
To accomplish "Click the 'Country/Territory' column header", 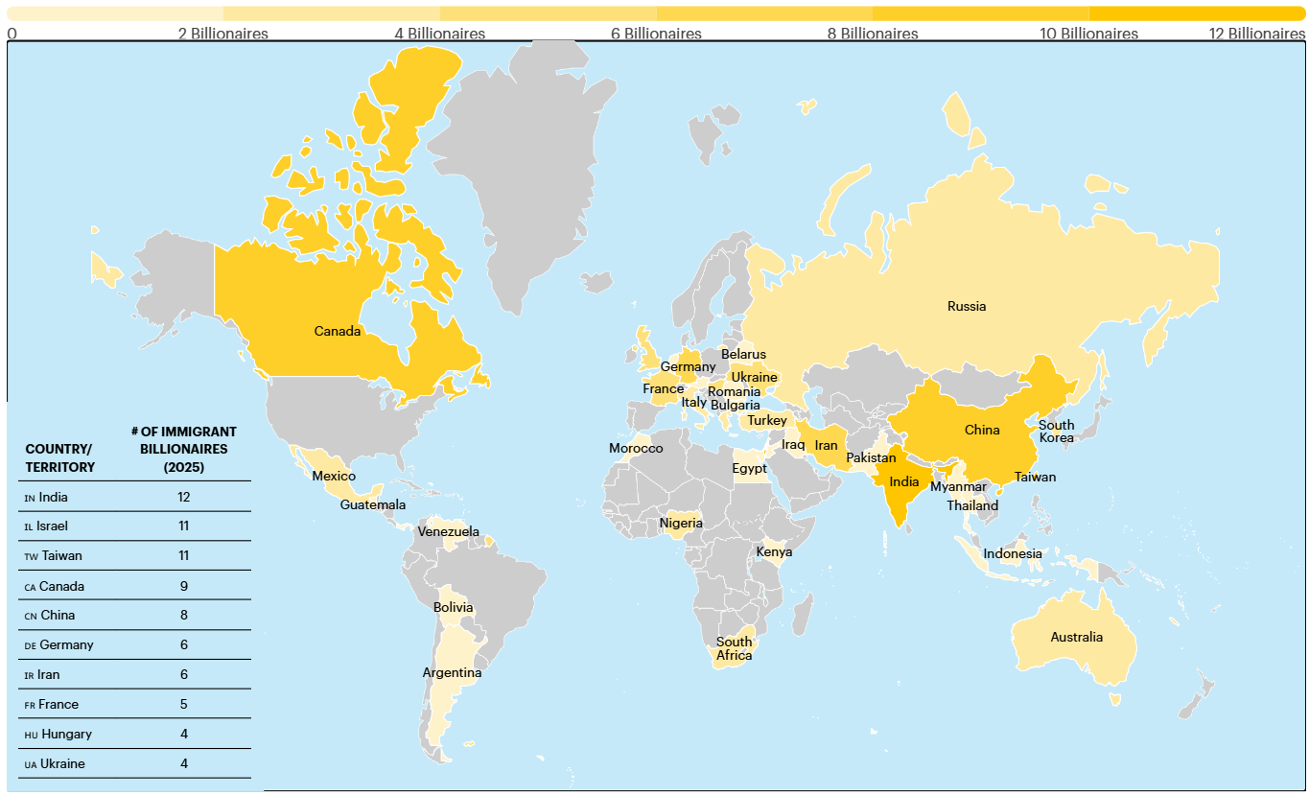I will click(x=60, y=458).
